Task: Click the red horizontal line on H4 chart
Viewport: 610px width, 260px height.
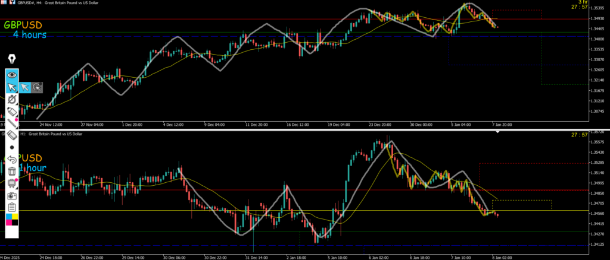Action: pos(238,20)
